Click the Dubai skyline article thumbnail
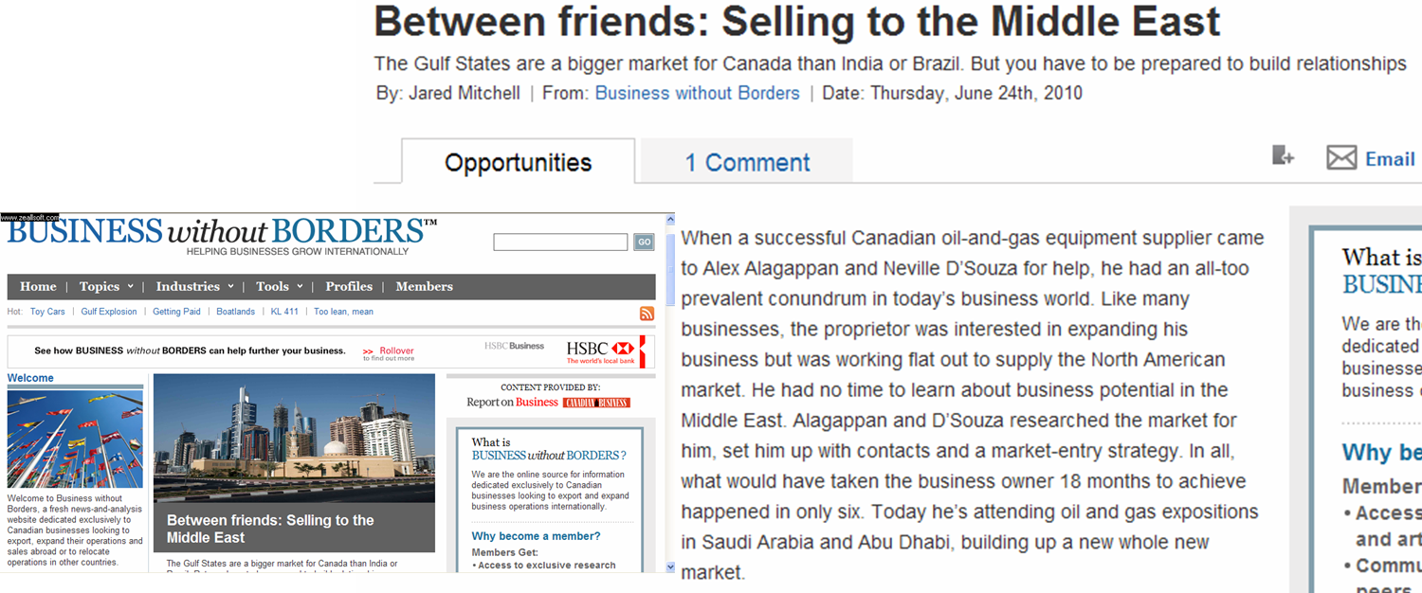 coord(294,438)
